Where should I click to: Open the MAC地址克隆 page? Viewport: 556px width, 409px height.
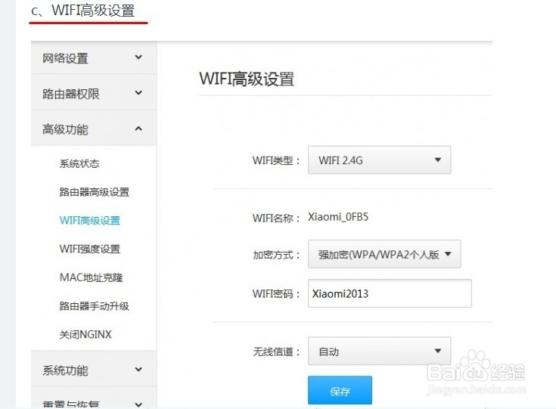coord(91,277)
